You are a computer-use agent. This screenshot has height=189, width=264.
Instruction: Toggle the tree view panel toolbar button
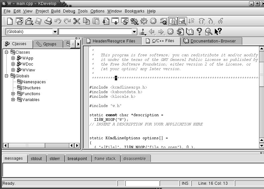click(173, 21)
